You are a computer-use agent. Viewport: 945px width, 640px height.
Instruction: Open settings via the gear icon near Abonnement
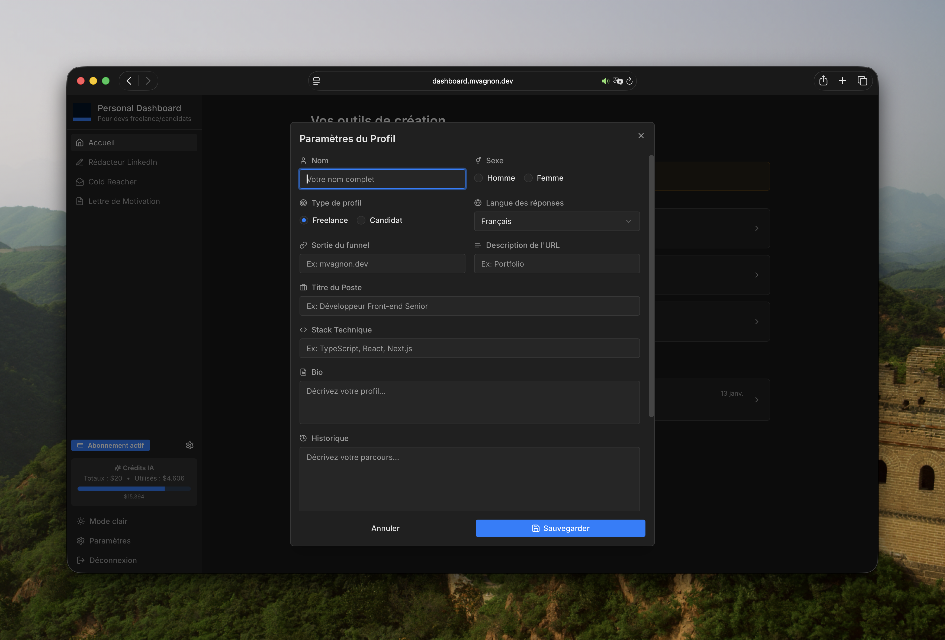(x=189, y=445)
